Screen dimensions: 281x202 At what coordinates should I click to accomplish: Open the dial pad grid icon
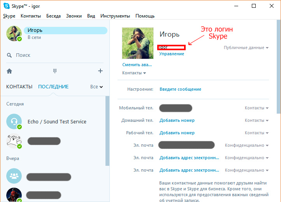pos(55,71)
